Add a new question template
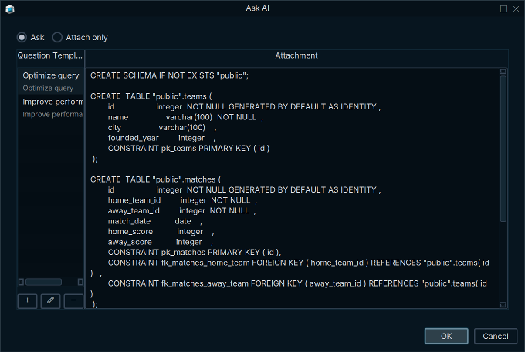Viewport: 525px width, 352px height. point(27,300)
